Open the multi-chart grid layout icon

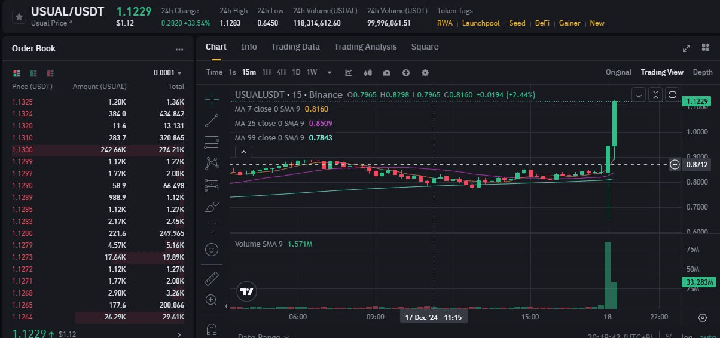click(x=707, y=48)
